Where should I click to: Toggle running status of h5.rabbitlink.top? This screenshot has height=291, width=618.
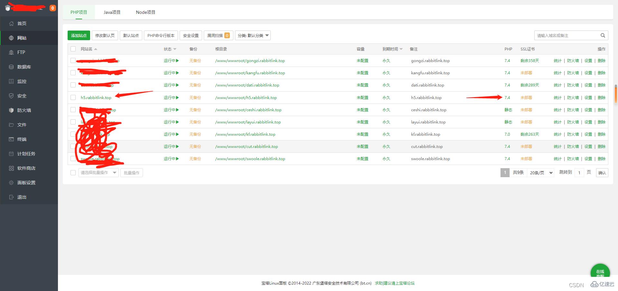(171, 97)
